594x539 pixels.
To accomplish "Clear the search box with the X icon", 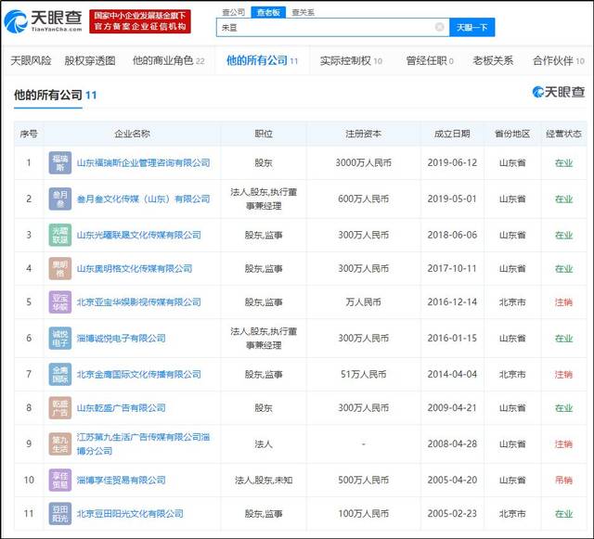I will pyautogui.click(x=439, y=28).
